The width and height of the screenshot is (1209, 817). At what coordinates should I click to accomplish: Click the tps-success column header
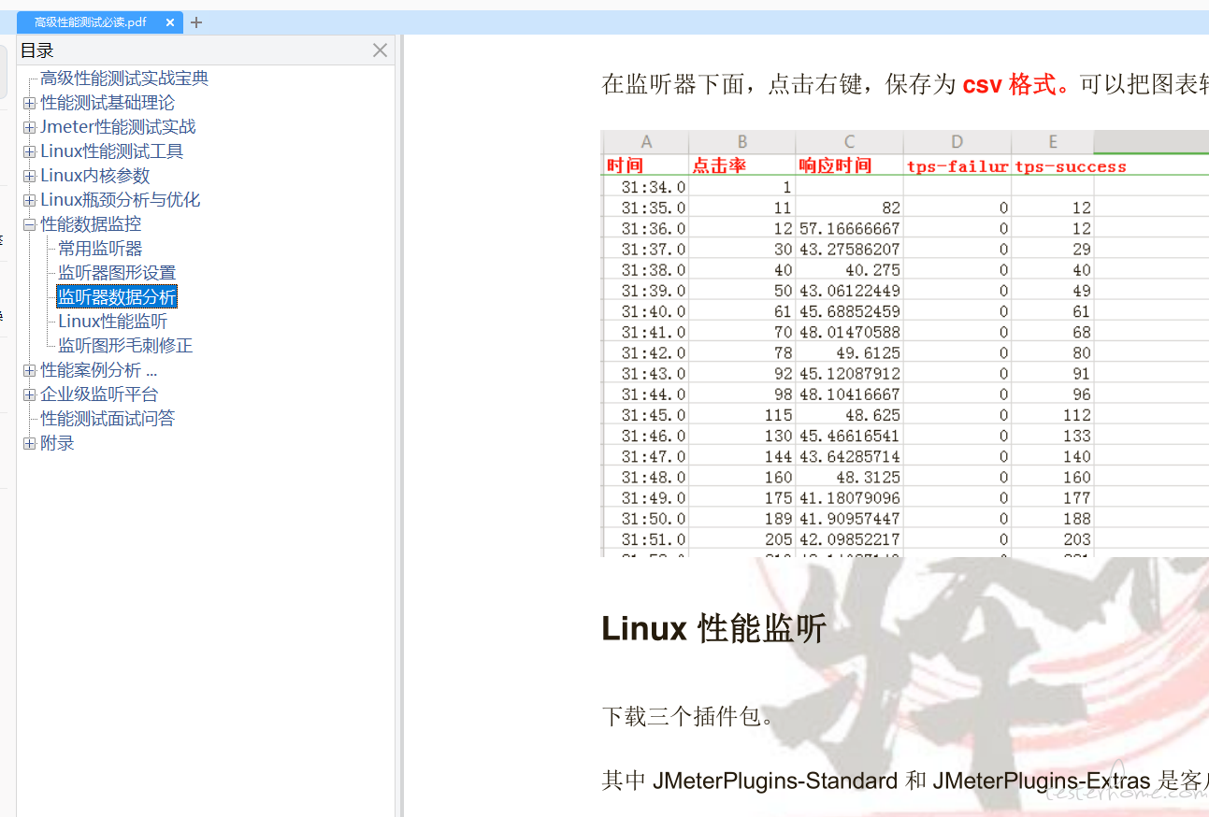coord(1071,166)
